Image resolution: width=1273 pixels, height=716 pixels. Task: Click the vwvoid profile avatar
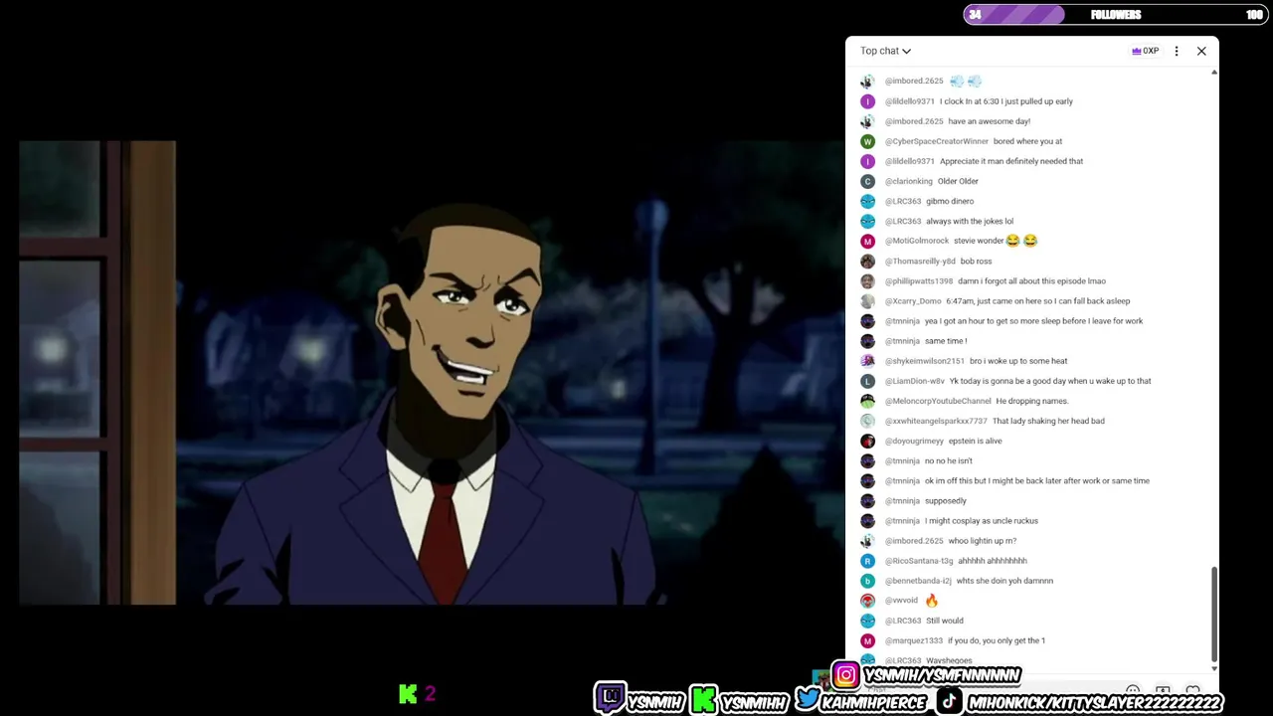pyautogui.click(x=867, y=601)
